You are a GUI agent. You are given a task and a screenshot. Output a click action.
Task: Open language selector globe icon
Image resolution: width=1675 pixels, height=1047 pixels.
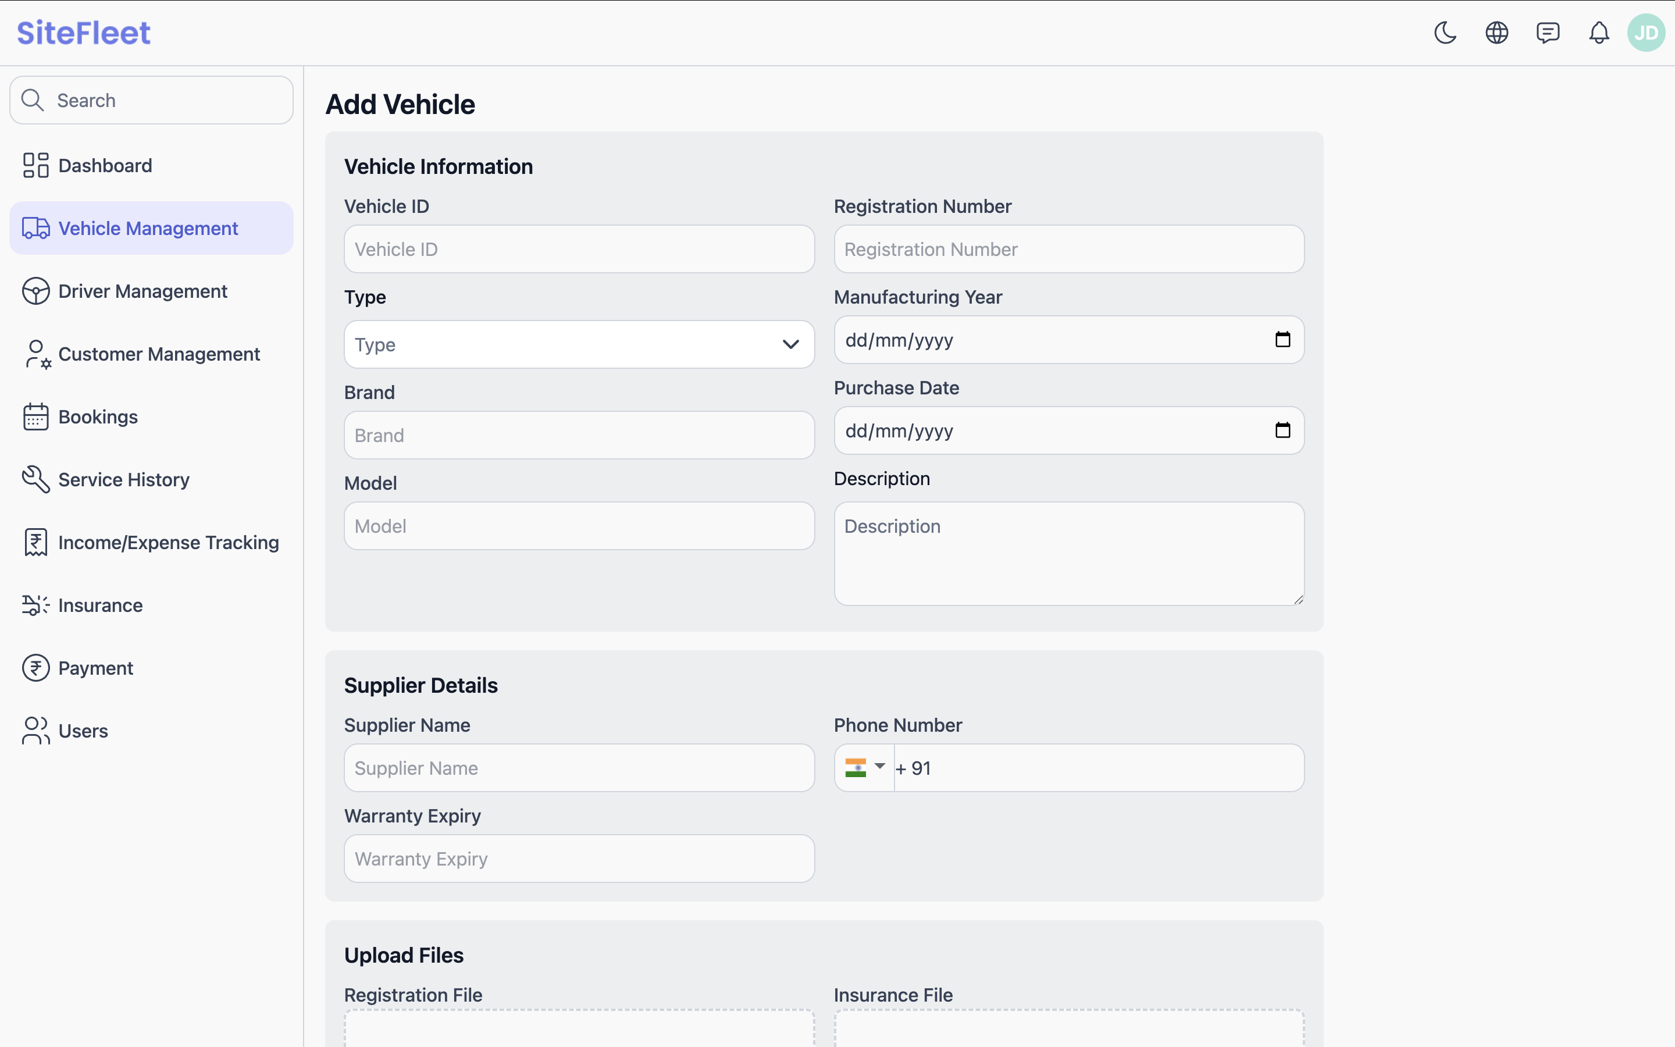[x=1496, y=33]
